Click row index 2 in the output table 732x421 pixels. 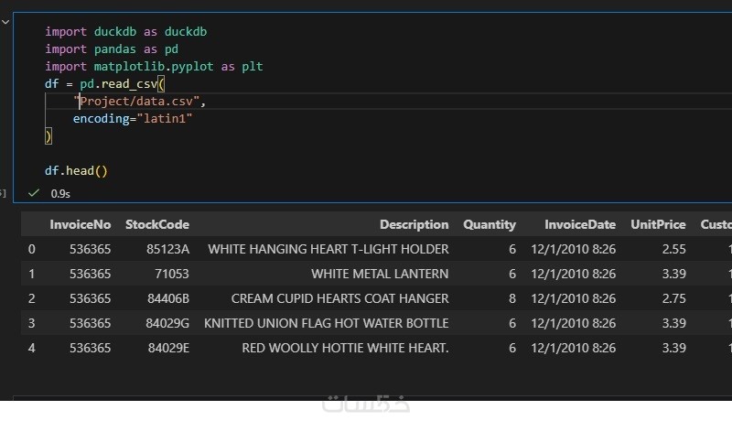point(32,298)
